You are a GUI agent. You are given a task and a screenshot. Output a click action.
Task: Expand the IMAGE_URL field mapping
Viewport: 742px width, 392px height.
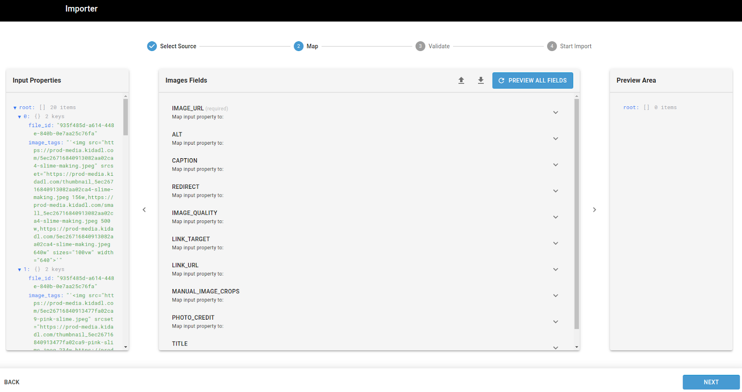556,112
